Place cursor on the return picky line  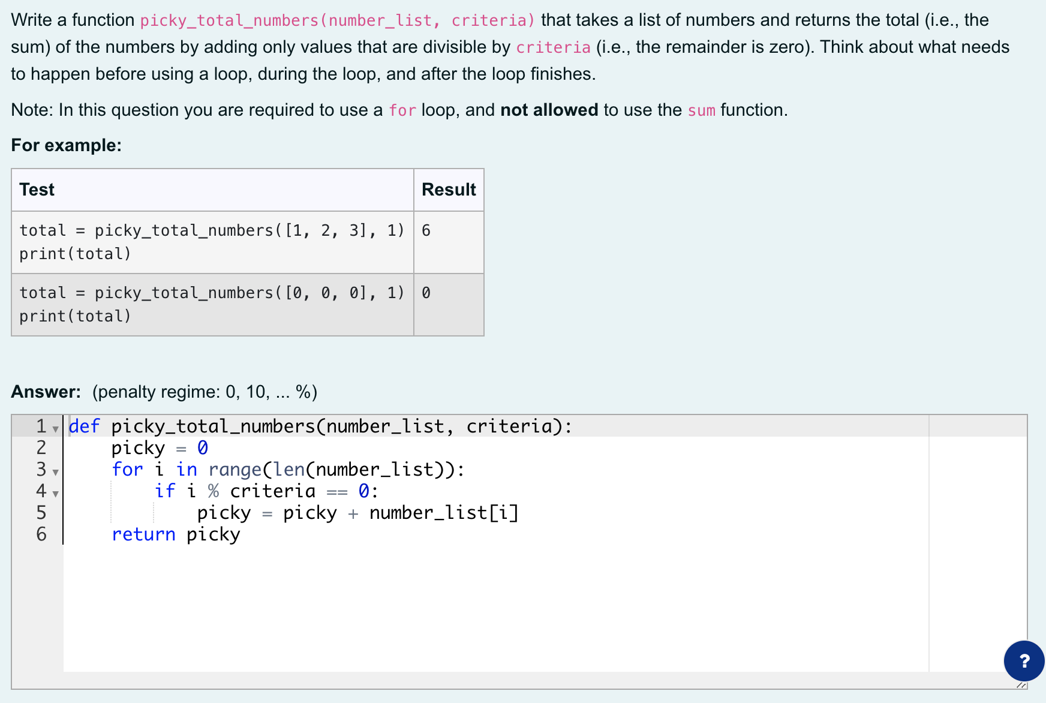(175, 534)
